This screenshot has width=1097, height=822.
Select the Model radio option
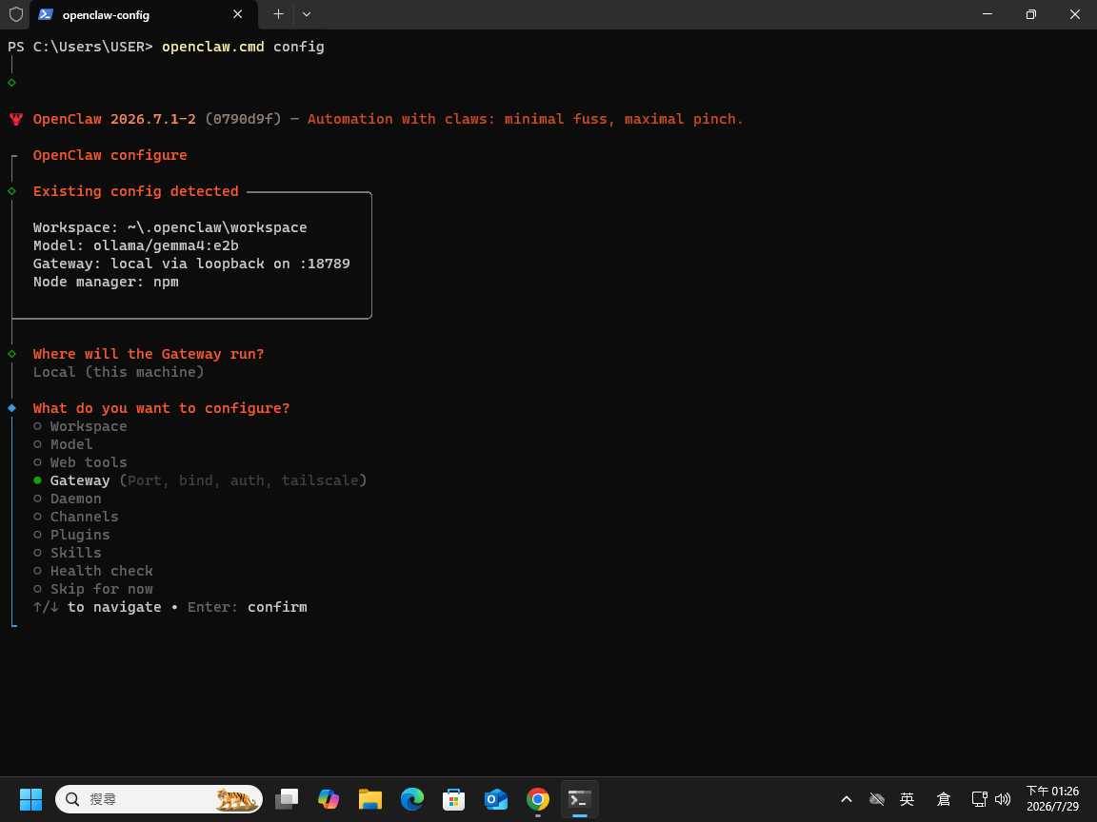pyautogui.click(x=63, y=444)
